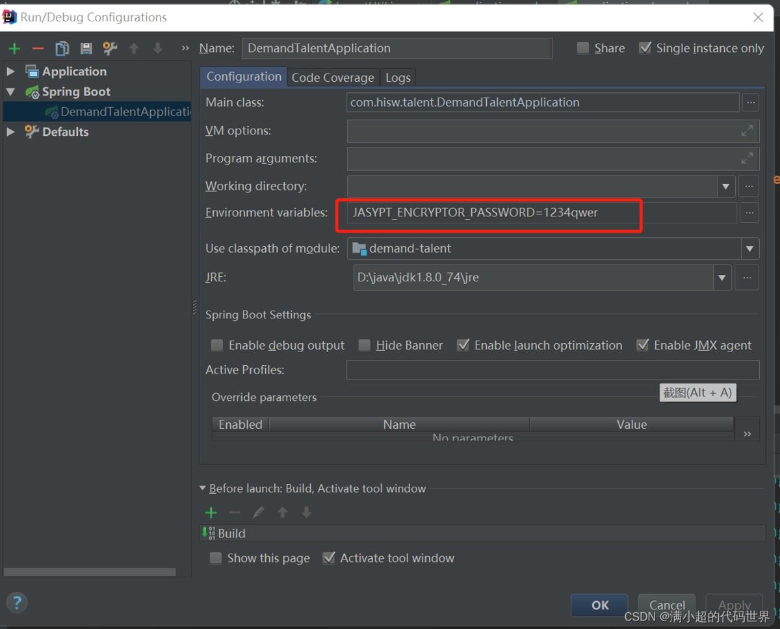Toggle the Share checkbox
This screenshot has width=780, height=629.
pos(583,48)
